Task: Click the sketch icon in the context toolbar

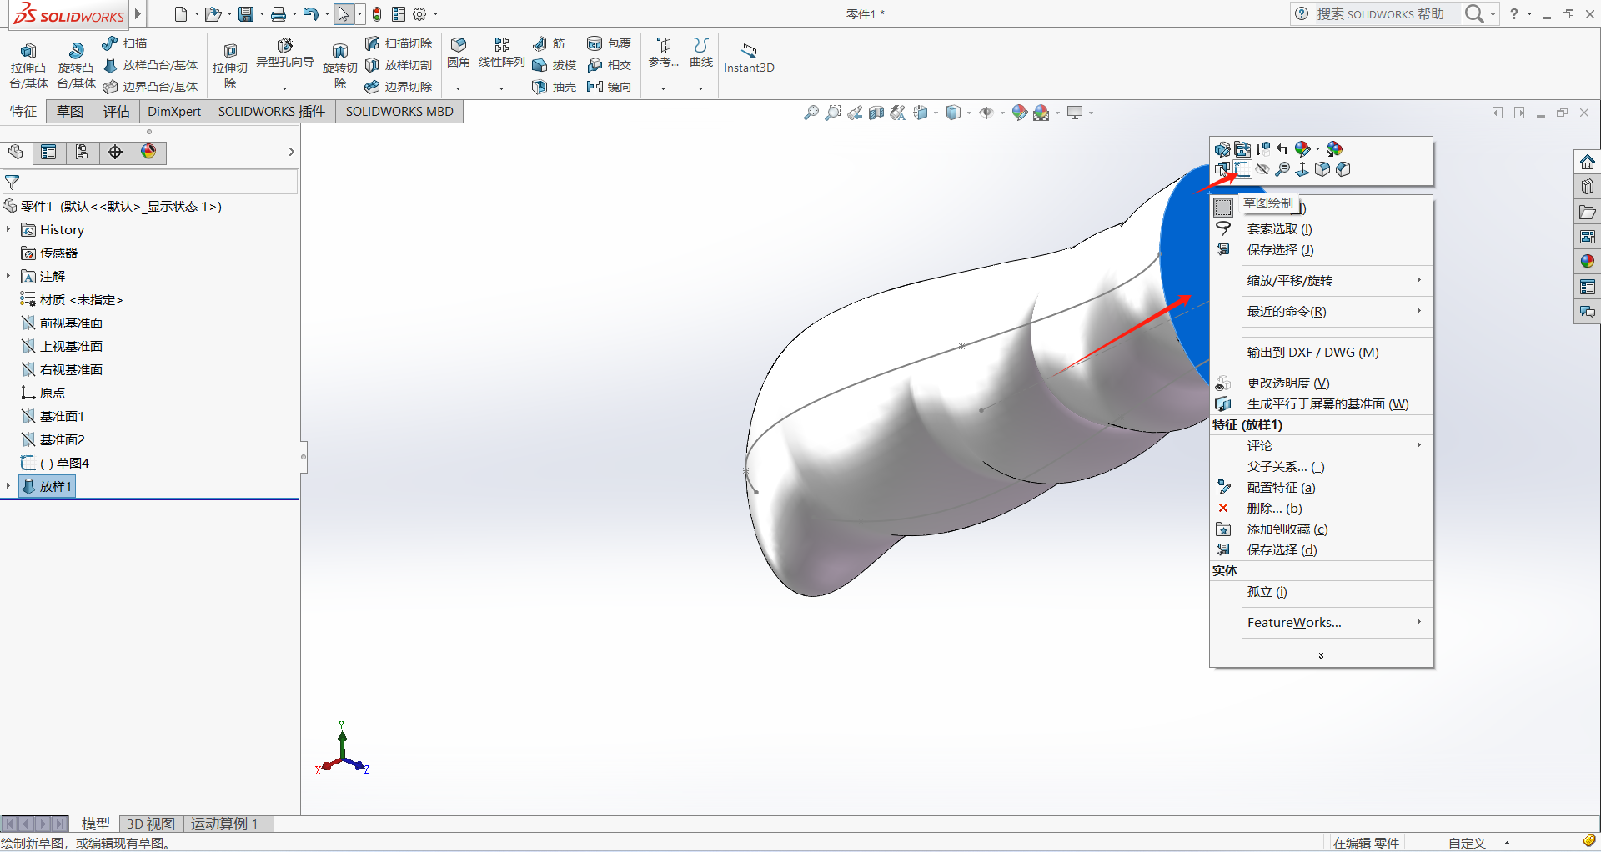Action: coord(1242,169)
